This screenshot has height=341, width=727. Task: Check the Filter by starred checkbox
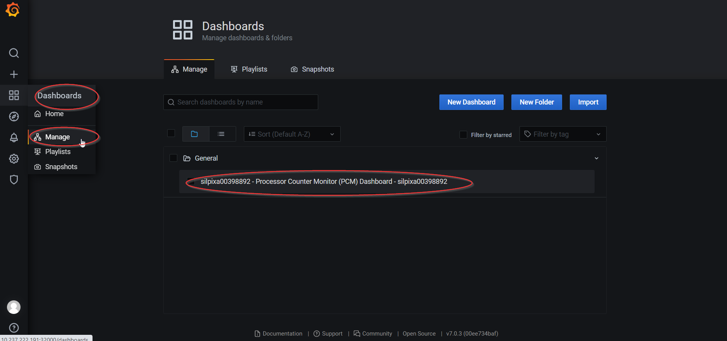click(x=463, y=135)
